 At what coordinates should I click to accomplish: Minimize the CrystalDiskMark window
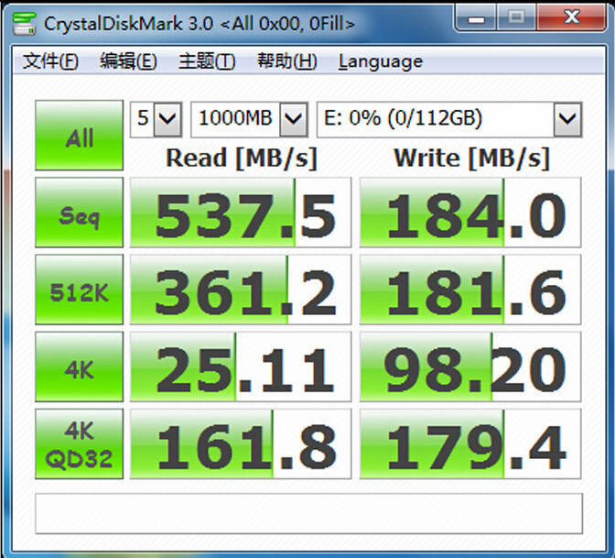[x=476, y=17]
